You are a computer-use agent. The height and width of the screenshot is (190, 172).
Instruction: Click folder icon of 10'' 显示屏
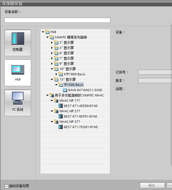pyautogui.click(x=56, y=69)
